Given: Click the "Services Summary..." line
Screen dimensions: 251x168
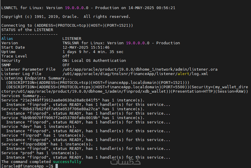Looking at the screenshot, I should (x=23, y=96).
